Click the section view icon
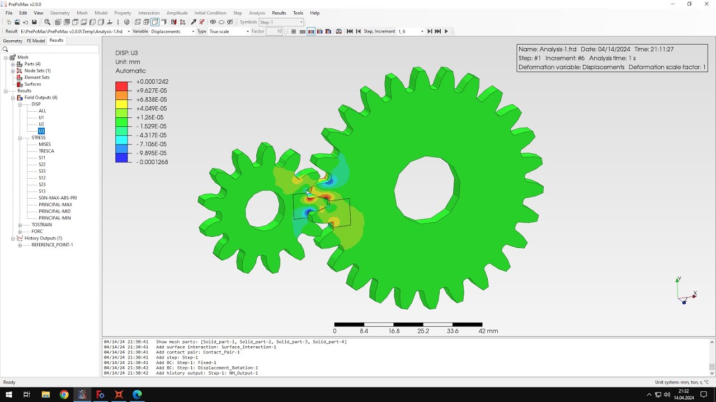Image resolution: width=716 pixels, height=402 pixels. tap(173, 22)
